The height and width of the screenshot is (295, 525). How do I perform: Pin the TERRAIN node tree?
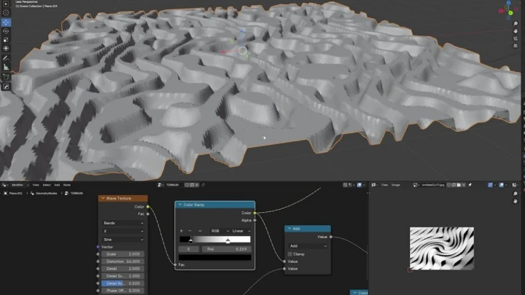pos(203,184)
